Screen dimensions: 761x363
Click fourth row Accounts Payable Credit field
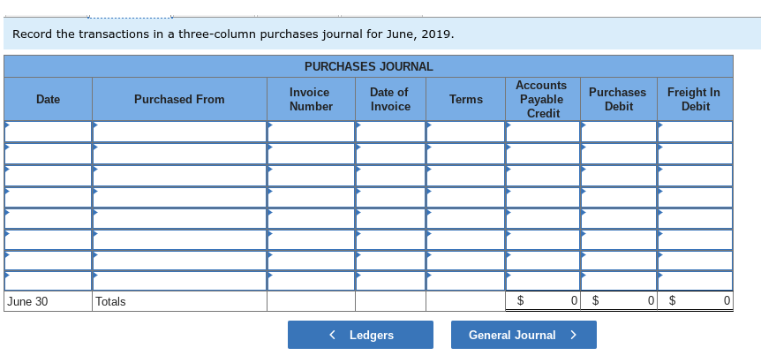tap(543, 197)
